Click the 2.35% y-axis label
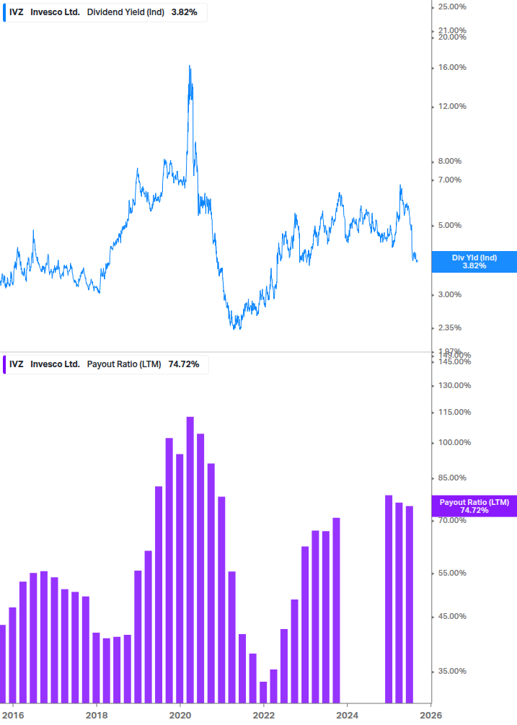Viewport: 517px width, 725px height. (x=449, y=328)
